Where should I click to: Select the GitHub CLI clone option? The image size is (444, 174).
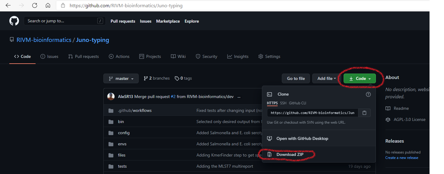click(x=298, y=103)
